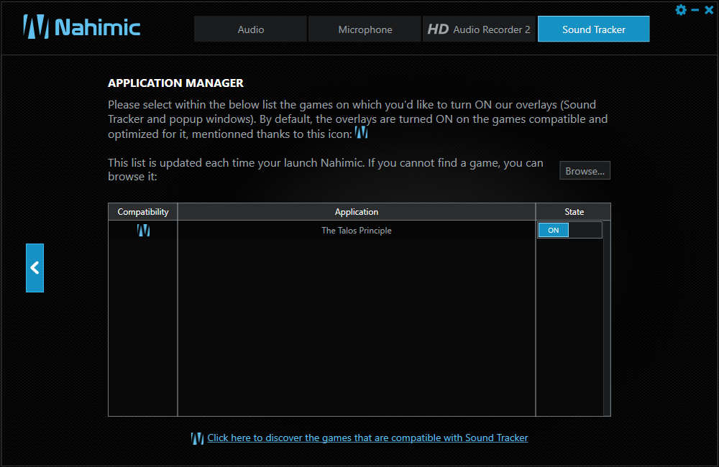Screen dimensions: 719x467
Task: Click the Nahimic logo in the header
Action: click(82, 27)
